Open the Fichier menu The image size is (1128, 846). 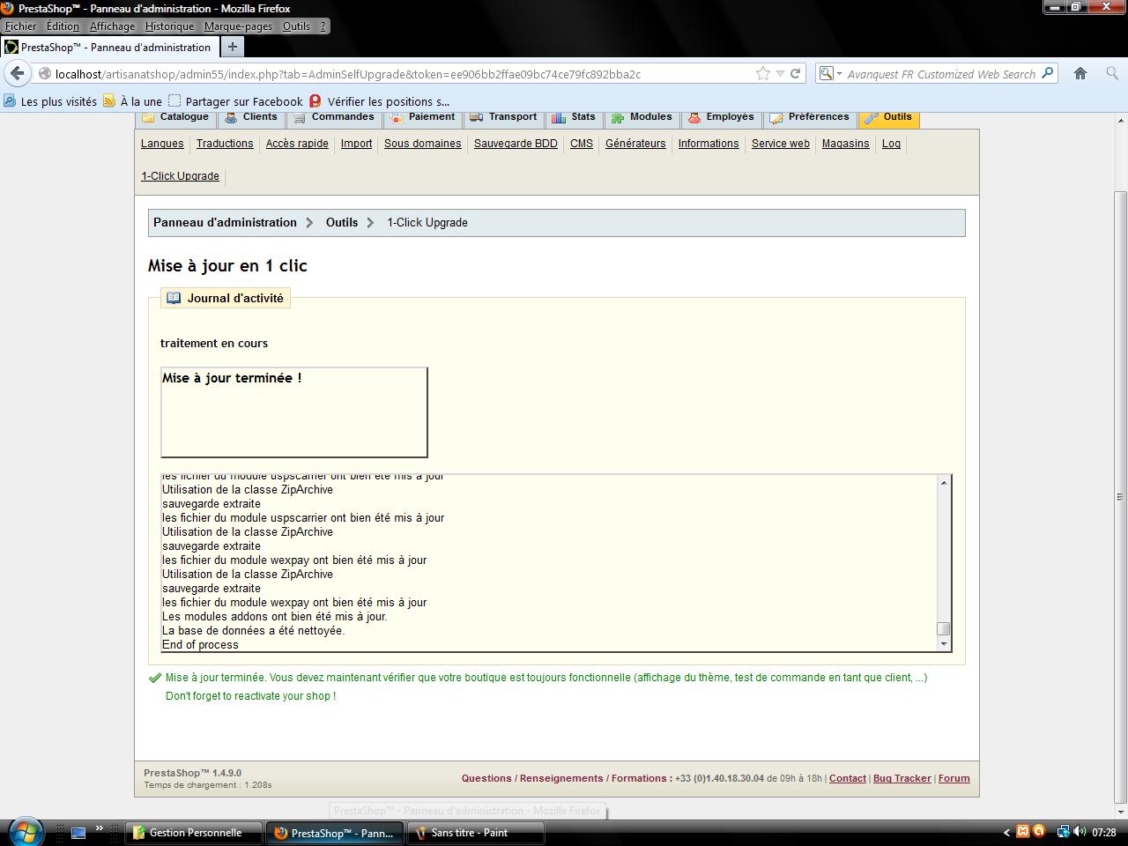21,26
